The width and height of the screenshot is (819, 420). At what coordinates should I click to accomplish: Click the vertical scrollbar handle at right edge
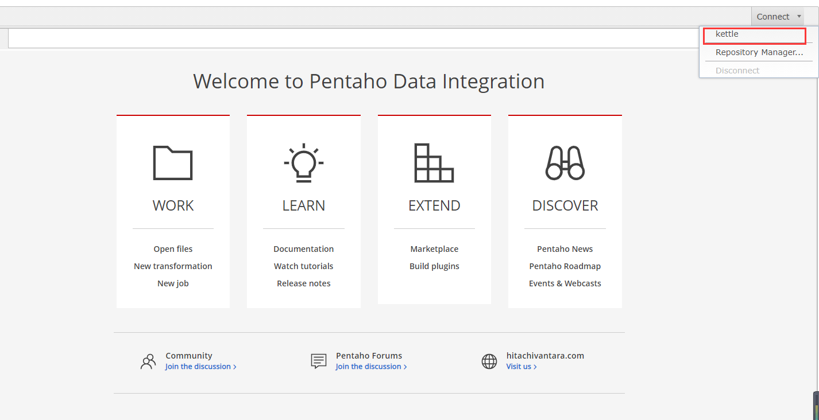pos(816,405)
